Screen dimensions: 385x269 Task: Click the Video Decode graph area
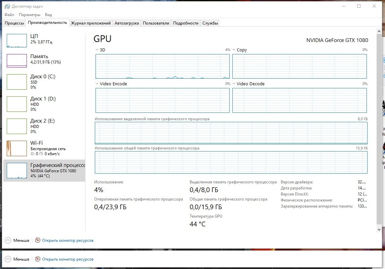[300, 100]
